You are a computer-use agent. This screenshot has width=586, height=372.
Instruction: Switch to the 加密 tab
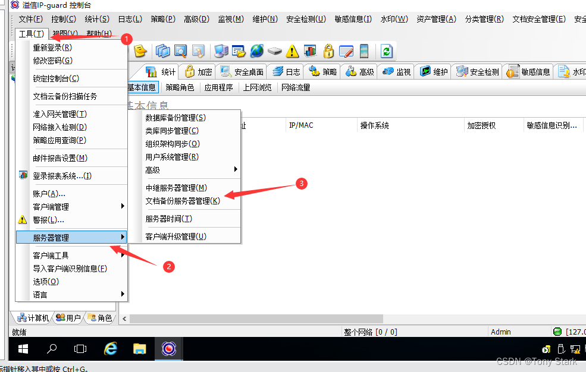[x=198, y=72]
